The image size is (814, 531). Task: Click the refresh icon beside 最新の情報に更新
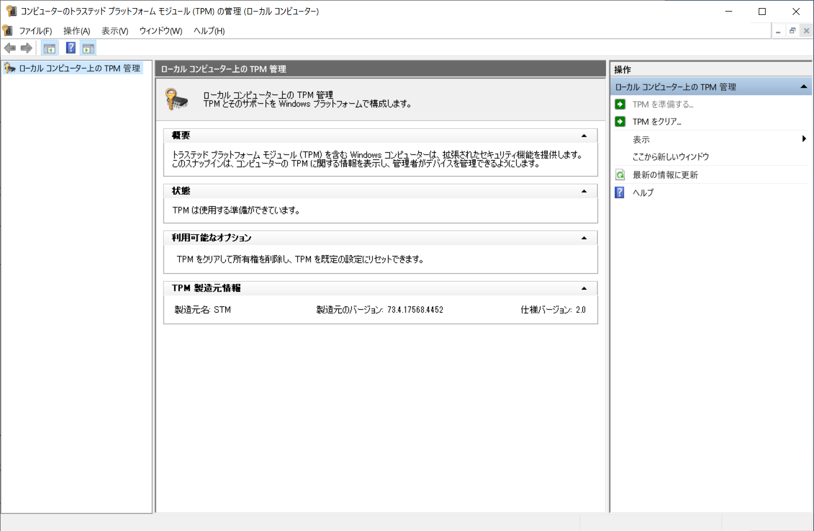coord(620,175)
